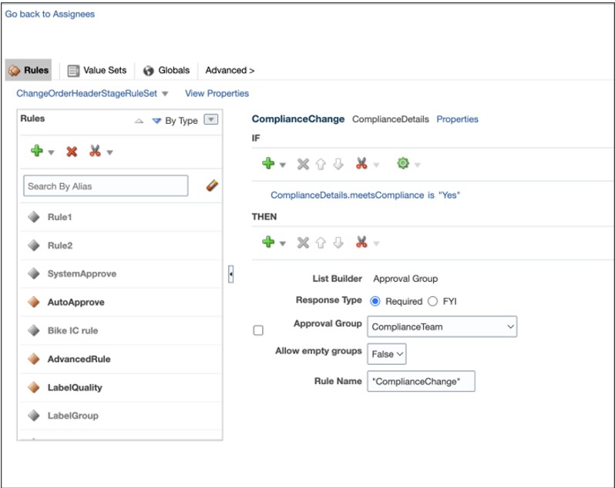Open the Advanced > tab menu
This screenshot has height=488, width=615.
click(230, 71)
